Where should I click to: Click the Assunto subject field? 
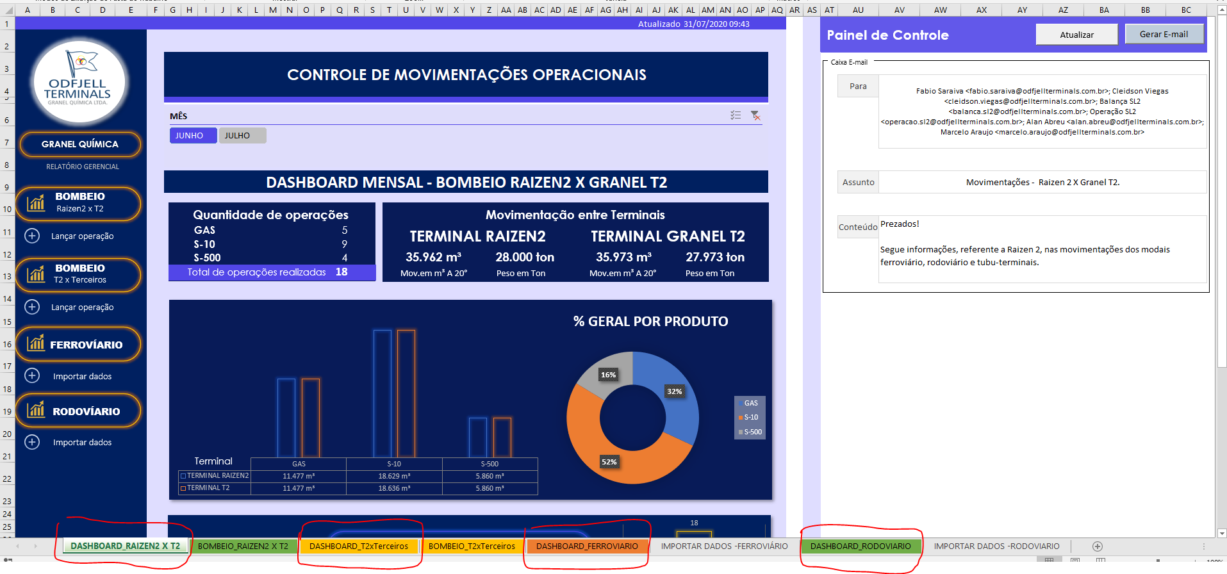[x=1042, y=182]
